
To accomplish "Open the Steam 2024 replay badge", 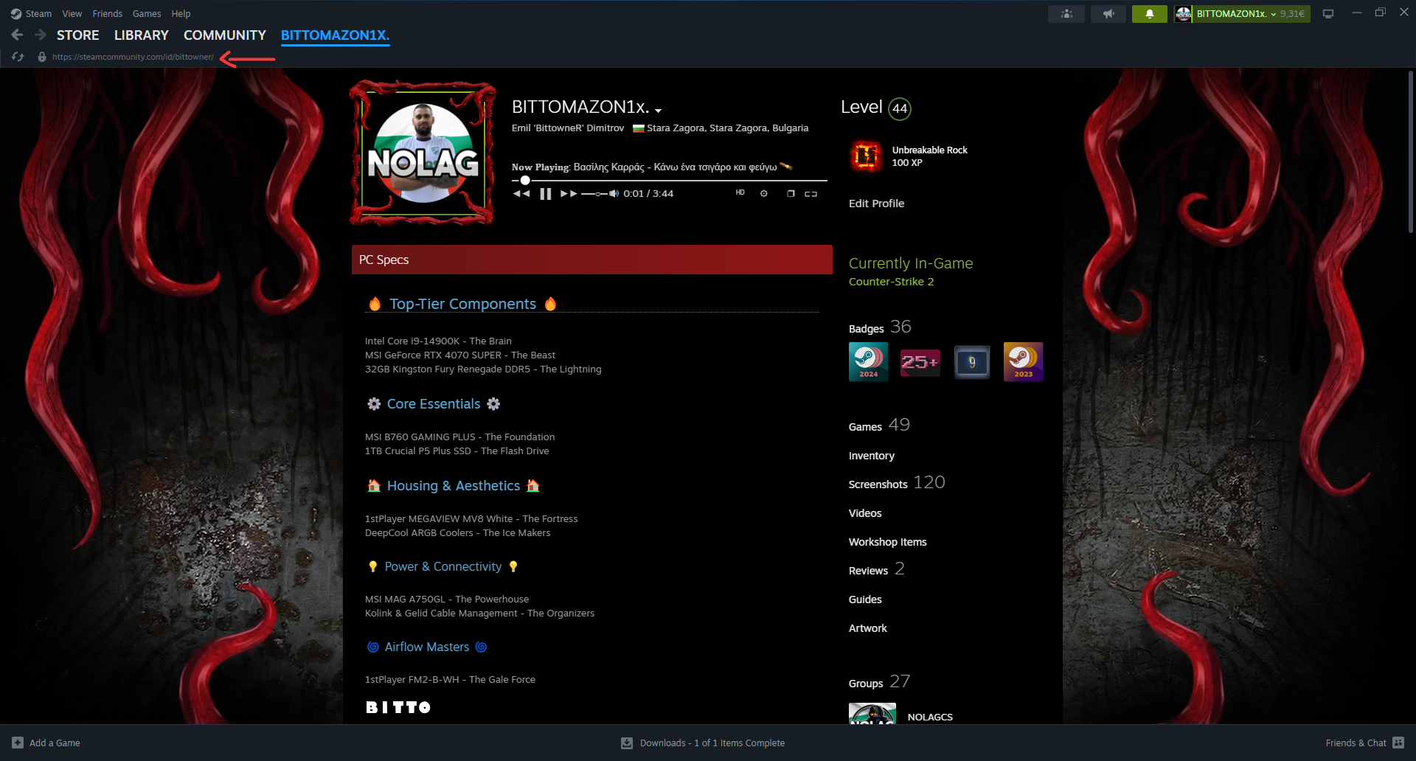I will 868,361.
